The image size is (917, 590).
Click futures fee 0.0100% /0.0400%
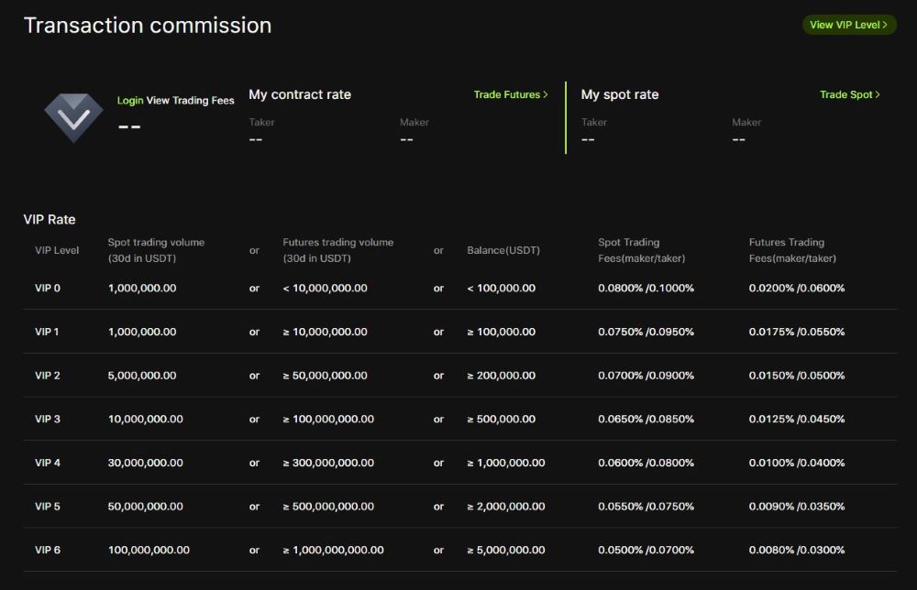click(x=797, y=463)
